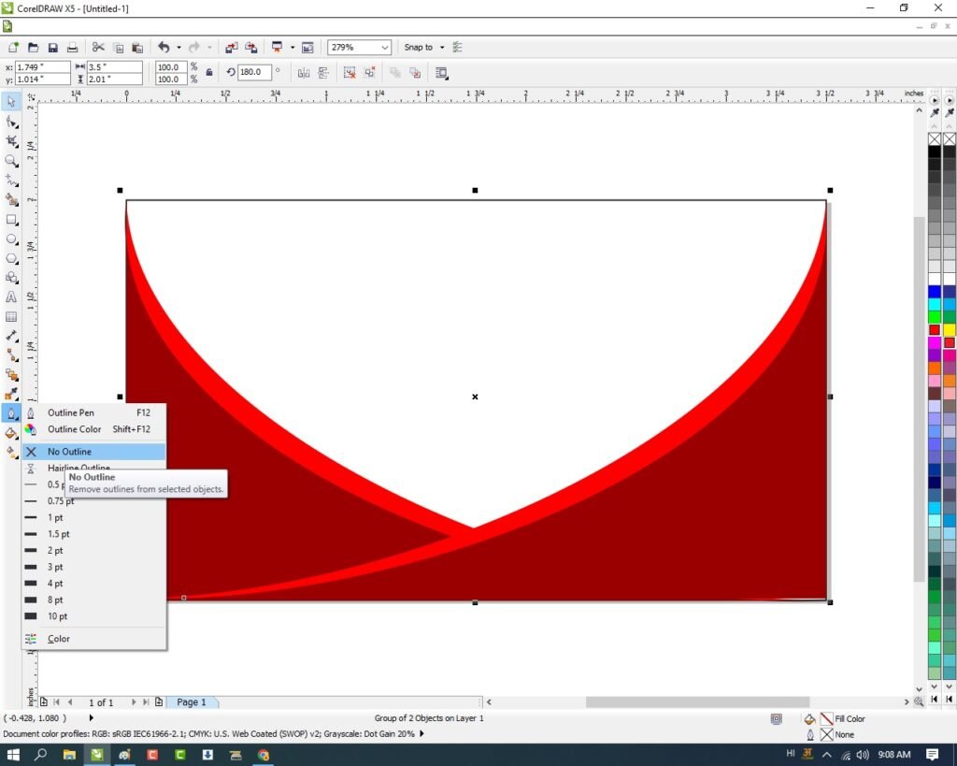Go to next page arrow

click(133, 701)
